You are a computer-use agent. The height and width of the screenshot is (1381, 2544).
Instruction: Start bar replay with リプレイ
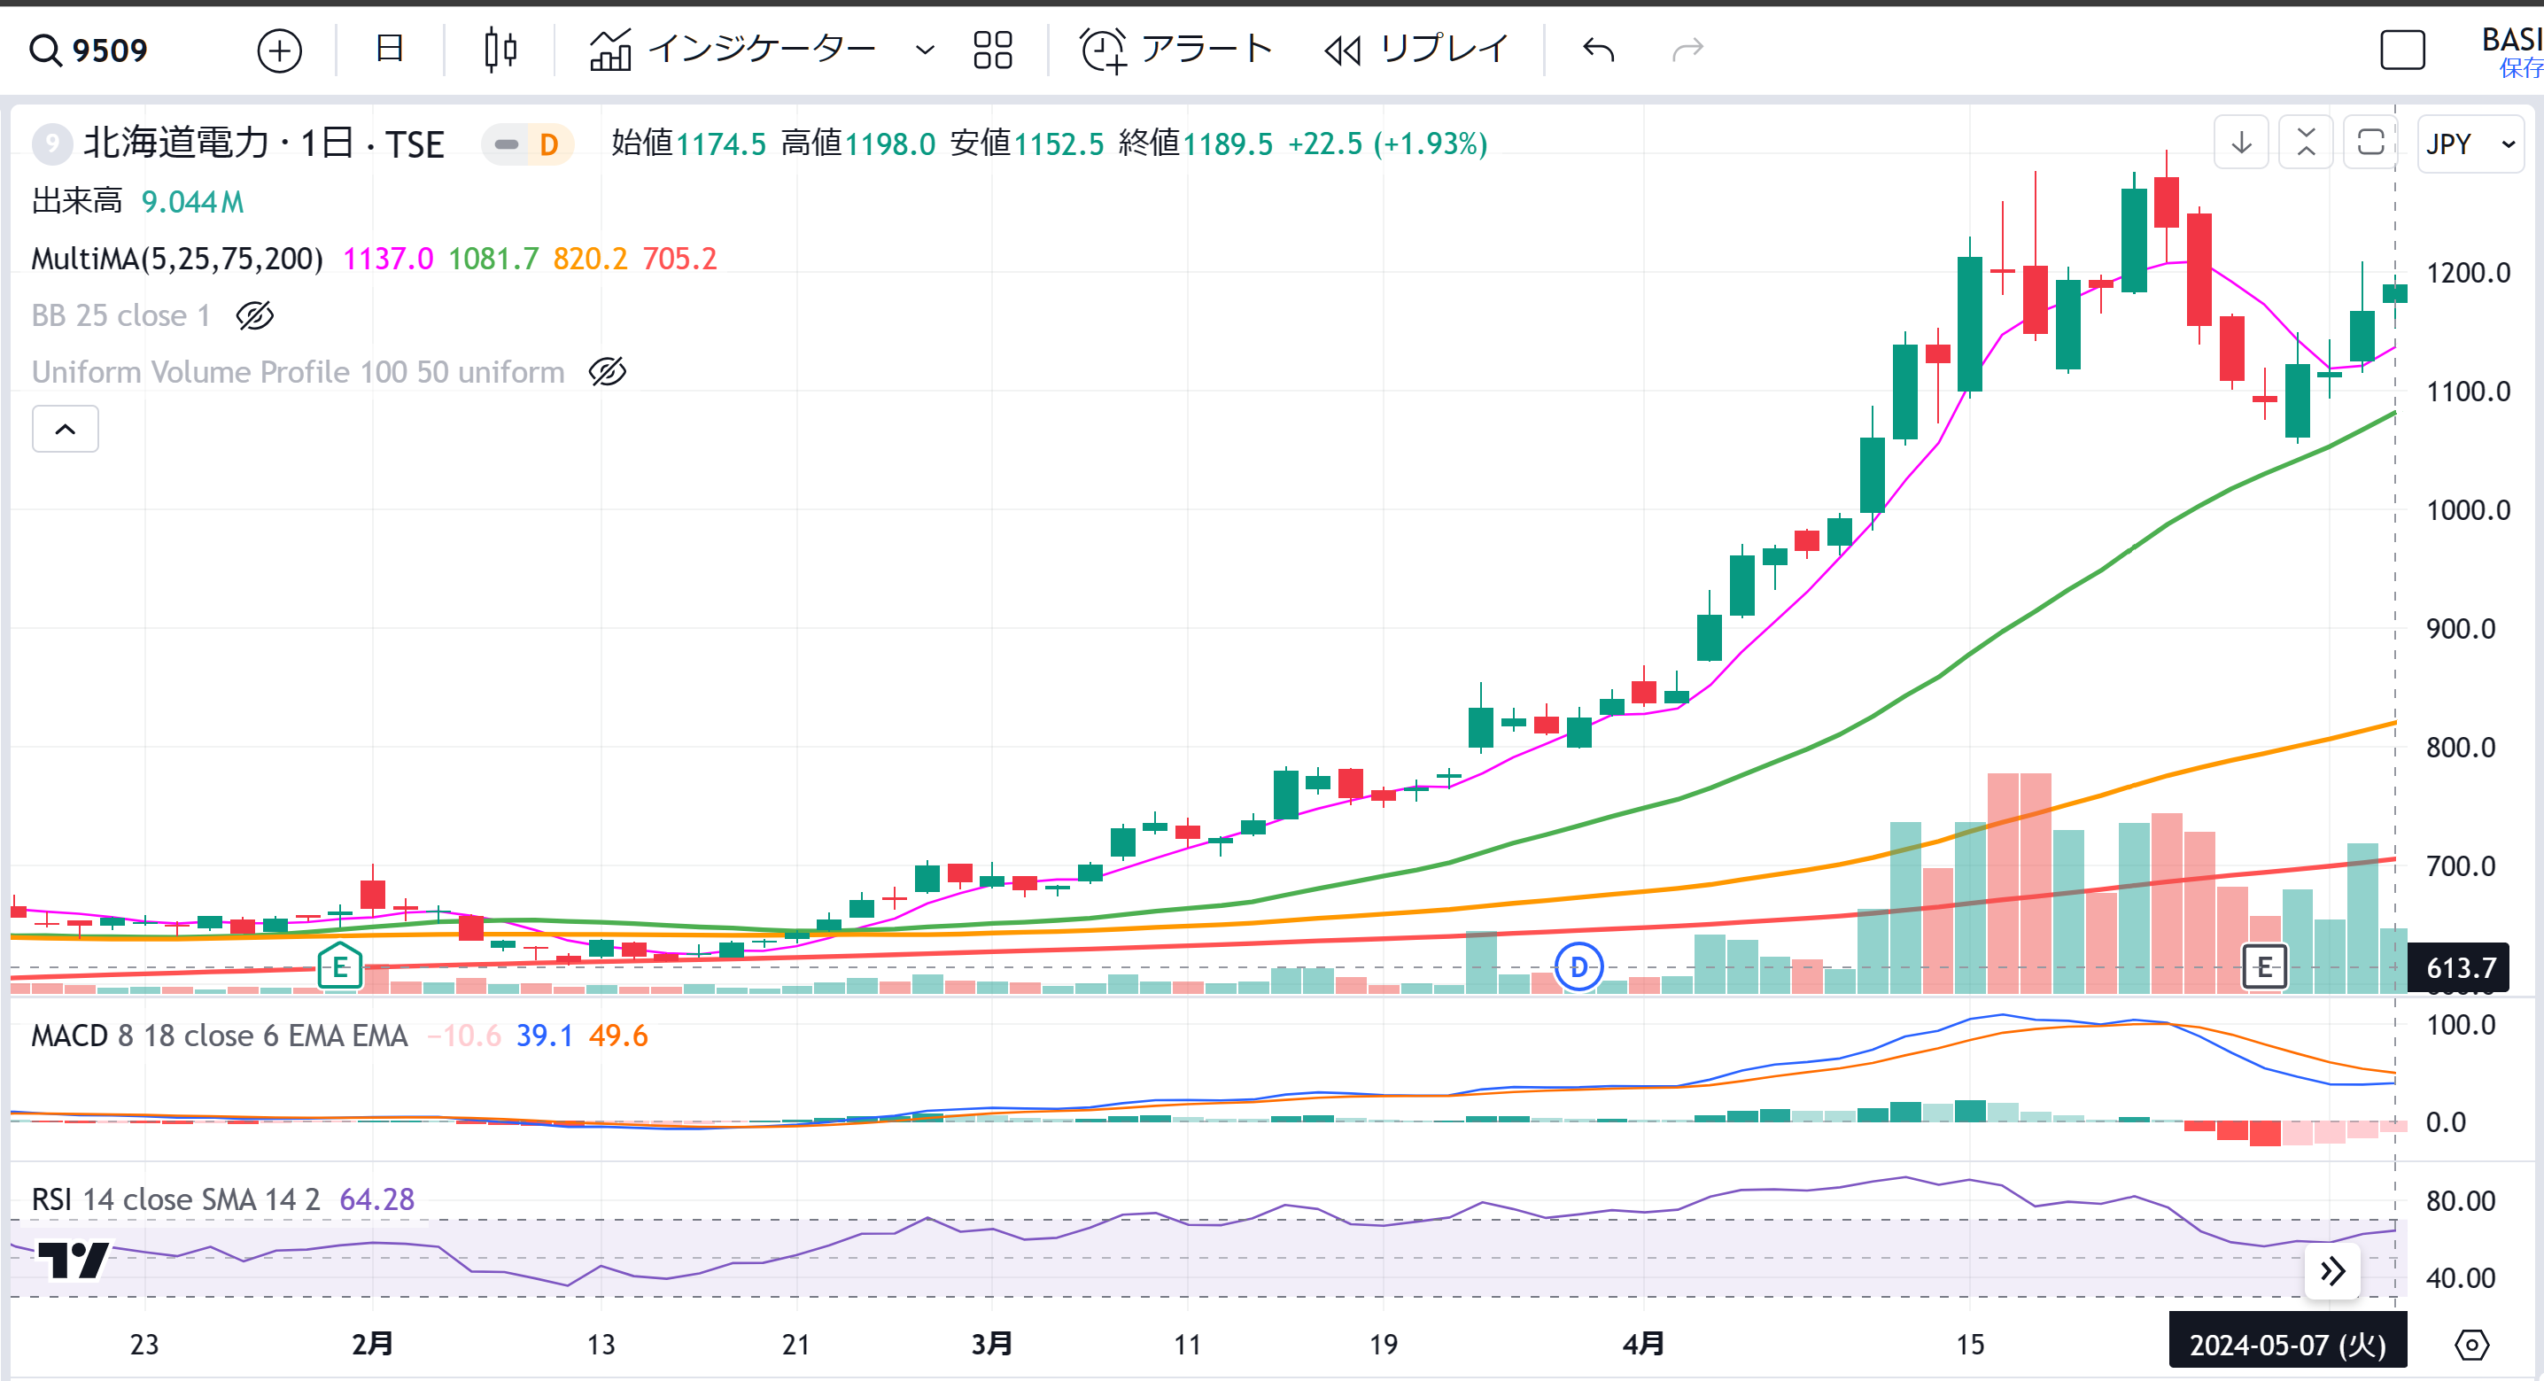[x=1416, y=50]
